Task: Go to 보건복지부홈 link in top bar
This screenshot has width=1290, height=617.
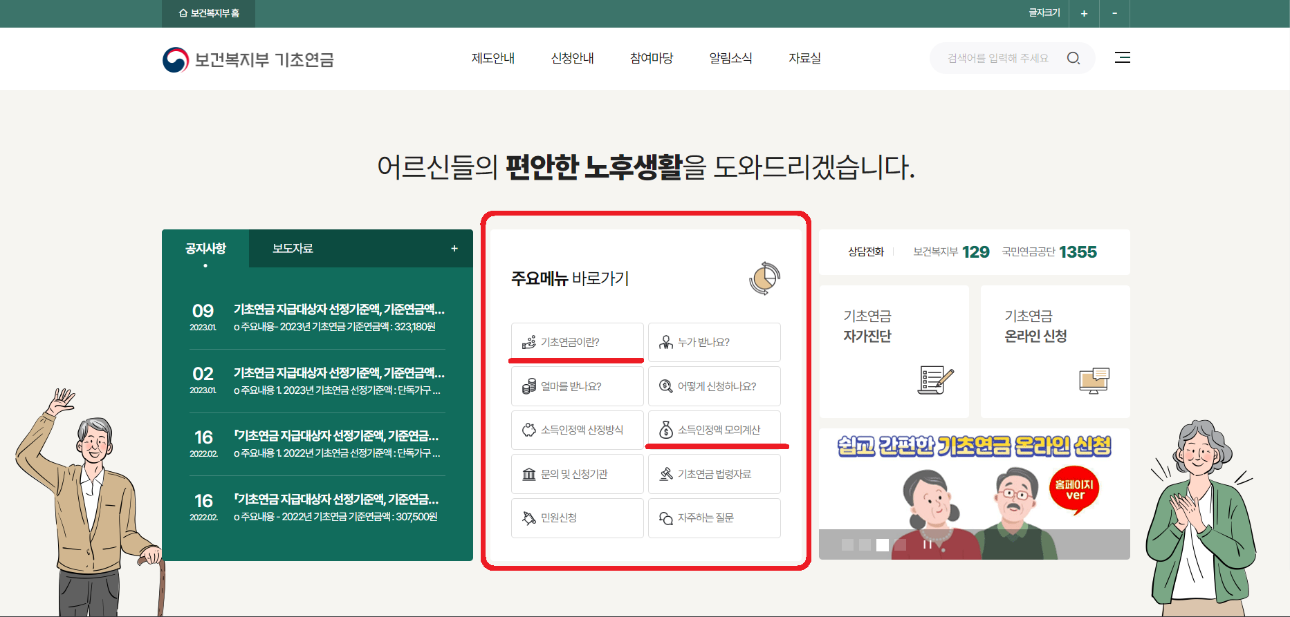Action: pyautogui.click(x=208, y=13)
